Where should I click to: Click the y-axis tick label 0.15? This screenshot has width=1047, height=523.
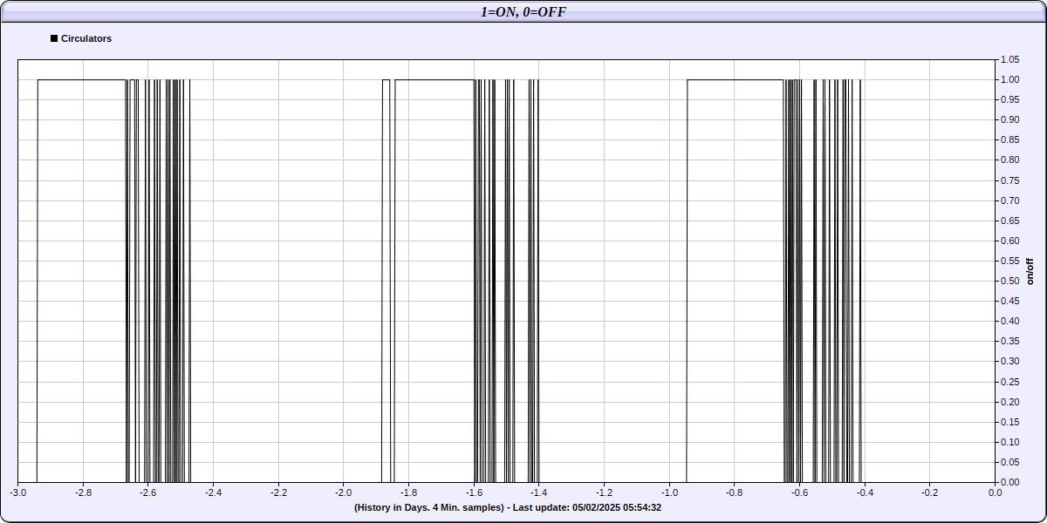pos(1009,422)
